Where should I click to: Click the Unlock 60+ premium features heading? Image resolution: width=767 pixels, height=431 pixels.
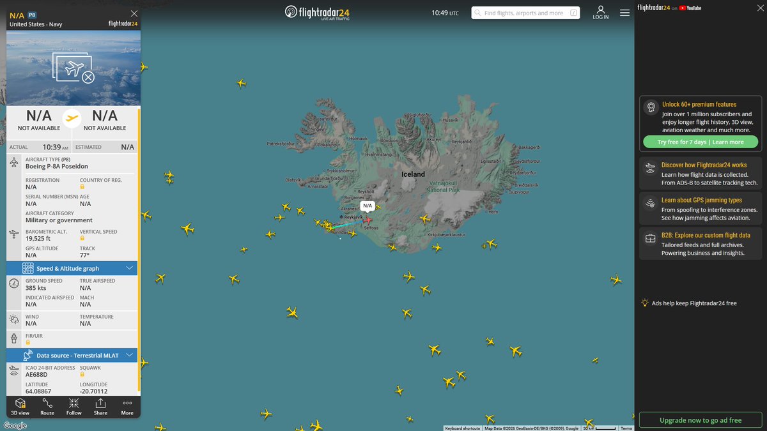coord(699,104)
